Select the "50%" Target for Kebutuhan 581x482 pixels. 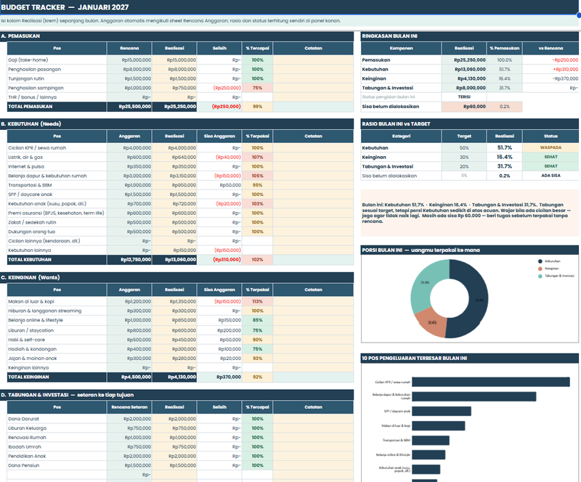click(x=463, y=147)
